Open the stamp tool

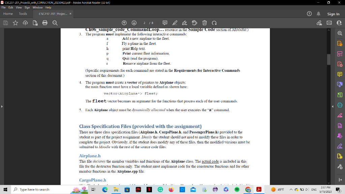(x=194, y=23)
